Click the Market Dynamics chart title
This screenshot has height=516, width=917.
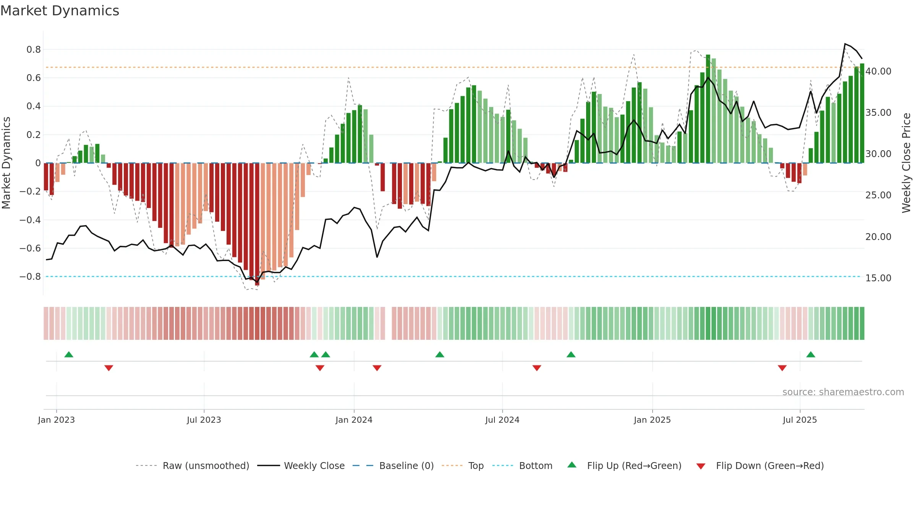pos(60,11)
